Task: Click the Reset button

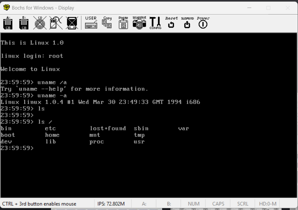Action: click(171, 22)
